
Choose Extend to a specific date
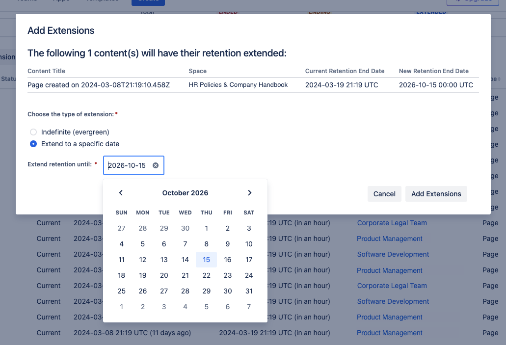[x=33, y=144]
